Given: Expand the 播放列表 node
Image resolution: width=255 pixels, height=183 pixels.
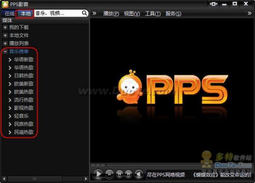Looking at the screenshot, I should point(5,44).
